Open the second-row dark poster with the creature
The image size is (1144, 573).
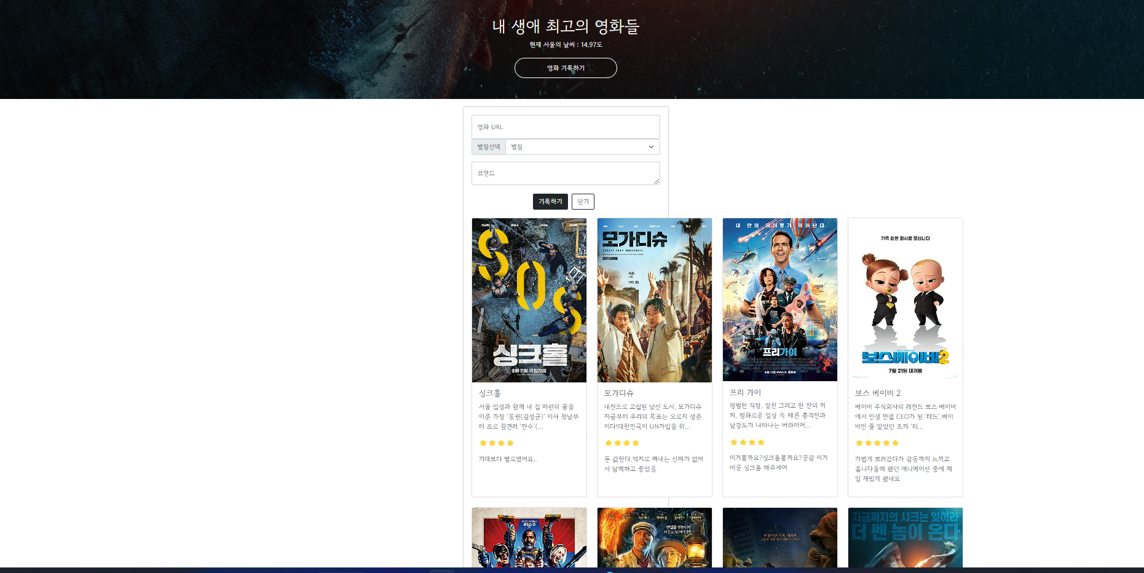pyautogui.click(x=780, y=537)
